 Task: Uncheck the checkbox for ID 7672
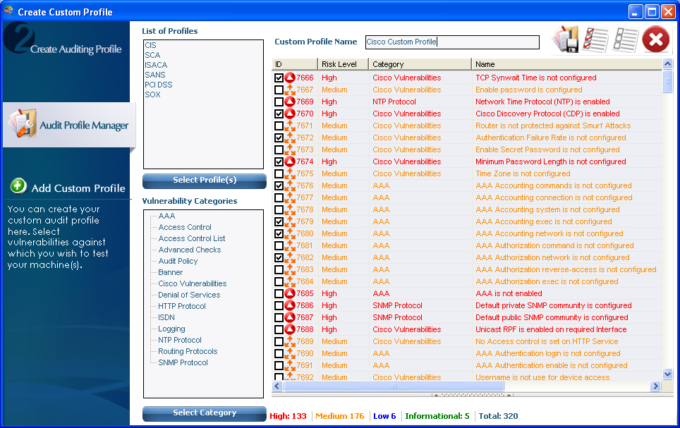279,138
